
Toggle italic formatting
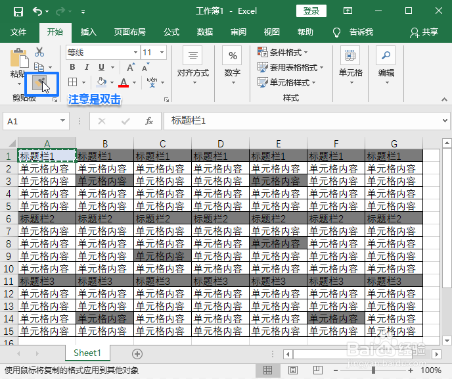[x=87, y=67]
